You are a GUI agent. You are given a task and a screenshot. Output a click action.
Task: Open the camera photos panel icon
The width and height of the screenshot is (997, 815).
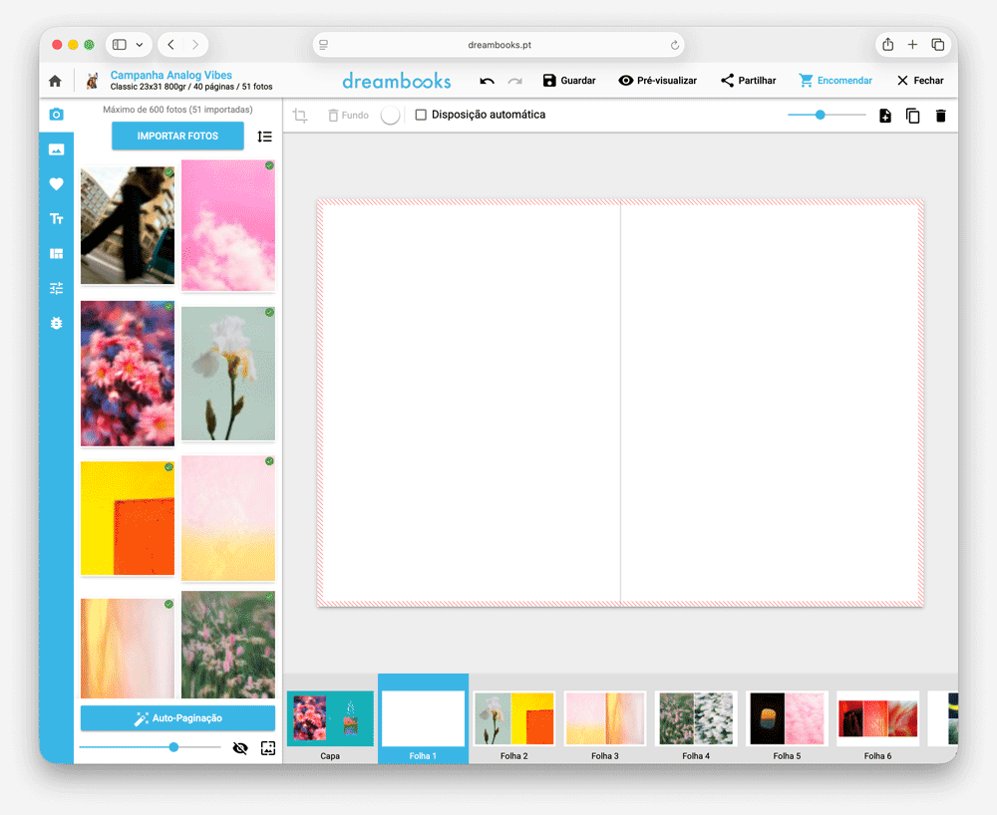point(56,115)
